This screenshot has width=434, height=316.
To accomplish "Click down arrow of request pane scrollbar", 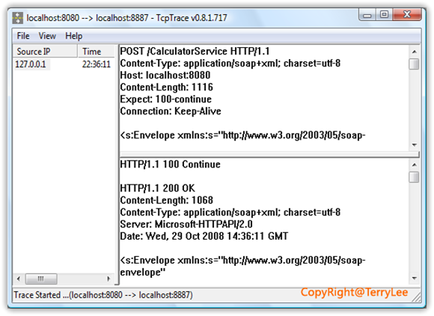I will point(415,145).
